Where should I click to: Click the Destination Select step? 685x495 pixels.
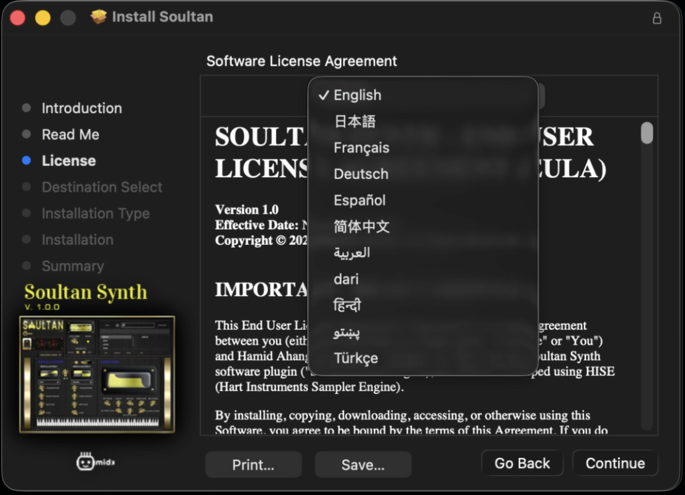(x=102, y=187)
